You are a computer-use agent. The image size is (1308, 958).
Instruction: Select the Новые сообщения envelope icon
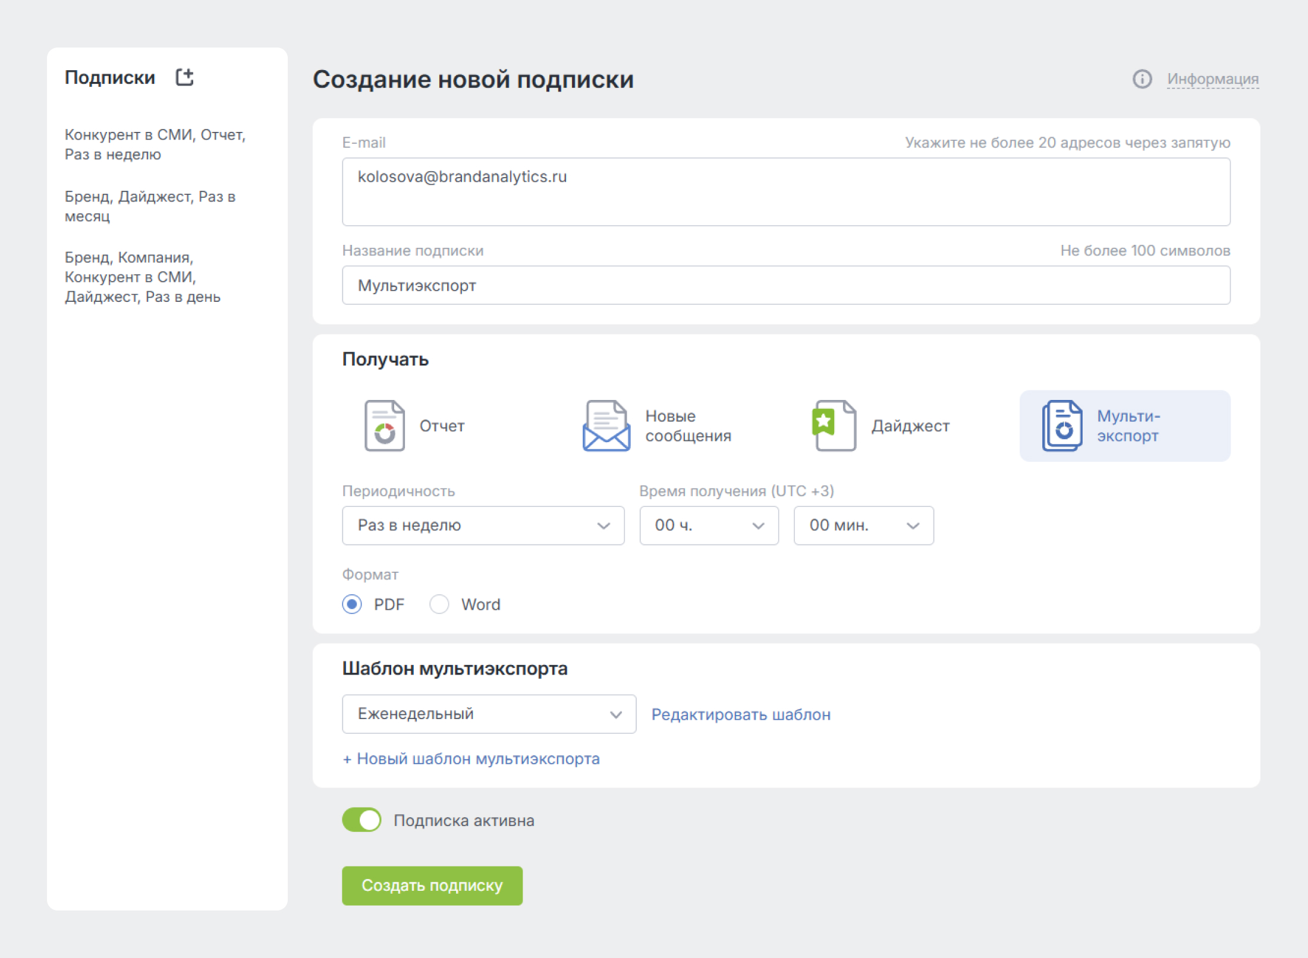click(x=606, y=426)
